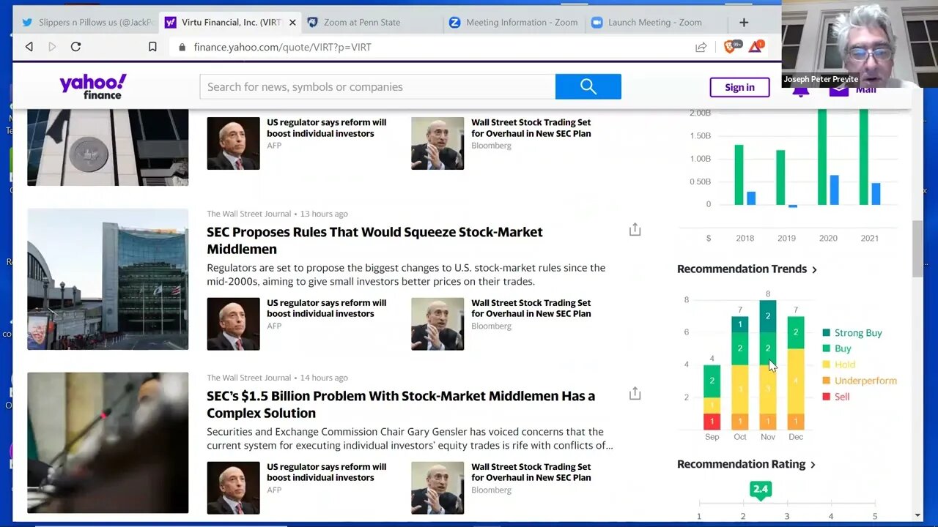
Task: Click the site lock icon in address bar
Action: tap(182, 47)
